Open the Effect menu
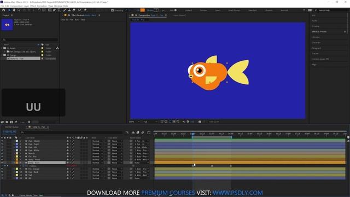 [33, 6]
